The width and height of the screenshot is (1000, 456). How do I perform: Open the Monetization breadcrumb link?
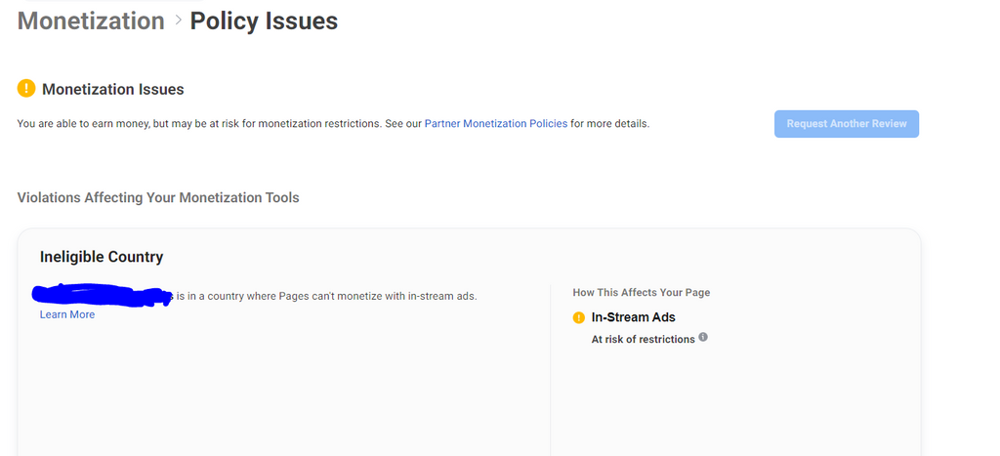[91, 21]
